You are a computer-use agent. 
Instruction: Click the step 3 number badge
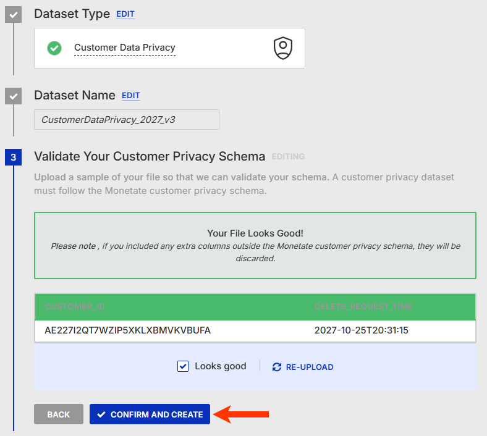point(14,157)
